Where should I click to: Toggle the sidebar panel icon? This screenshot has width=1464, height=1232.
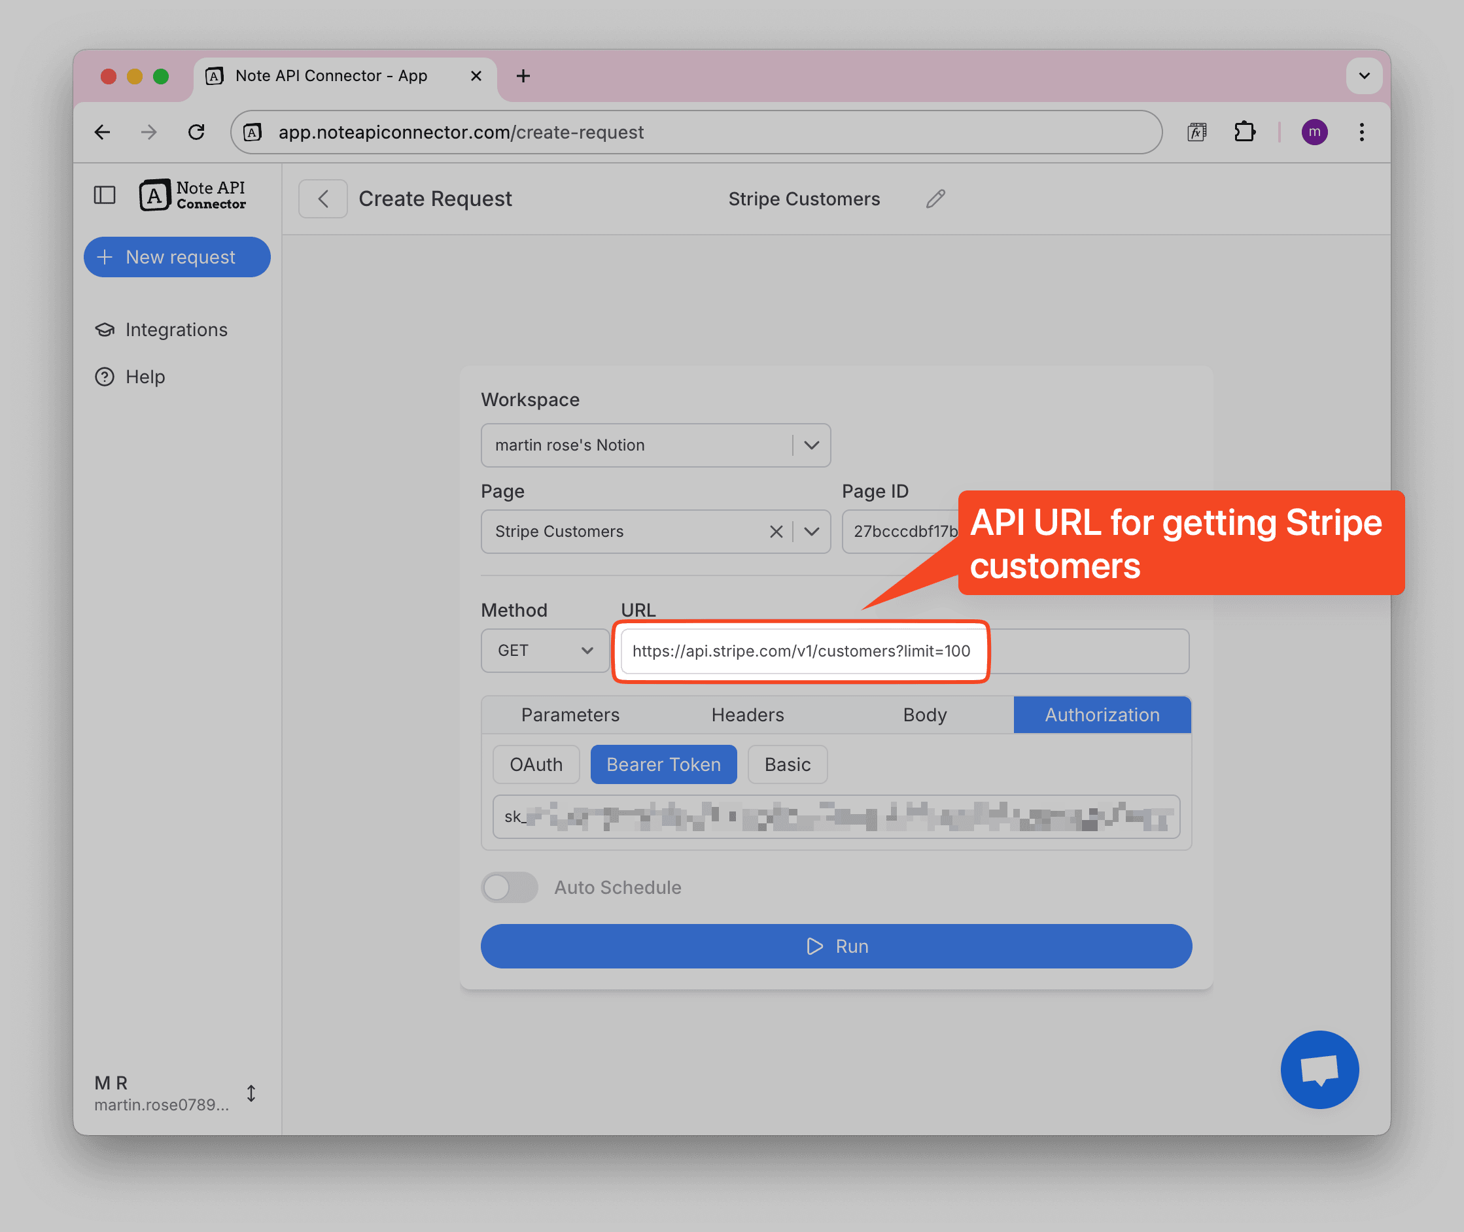click(x=105, y=195)
